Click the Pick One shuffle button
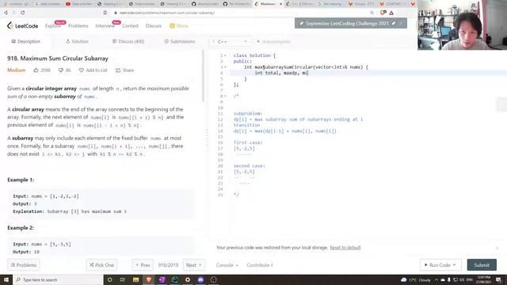 coord(101,265)
